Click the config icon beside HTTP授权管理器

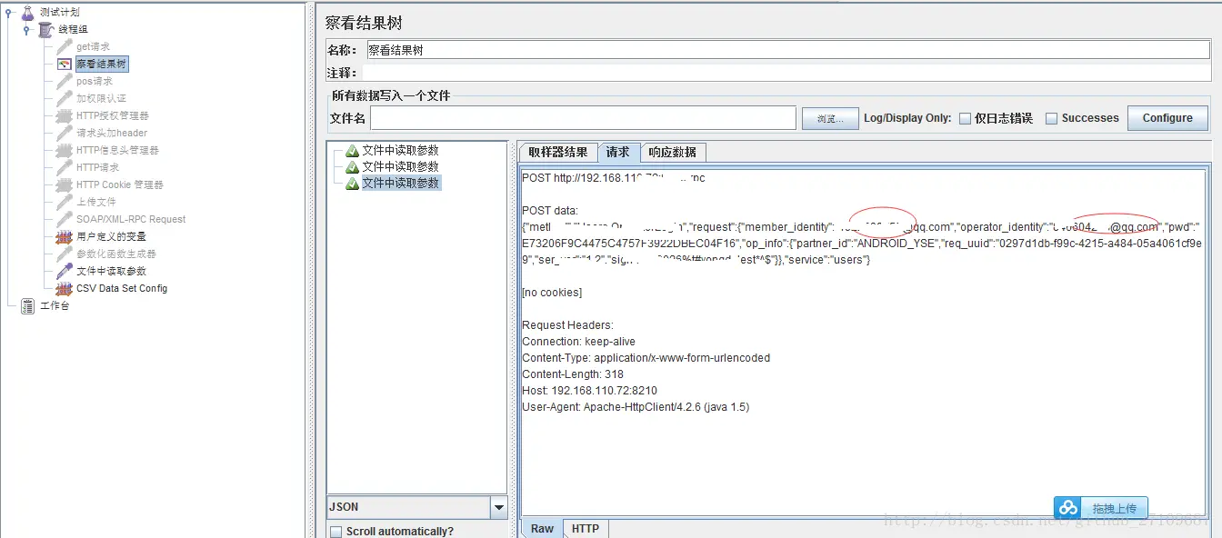(x=65, y=116)
